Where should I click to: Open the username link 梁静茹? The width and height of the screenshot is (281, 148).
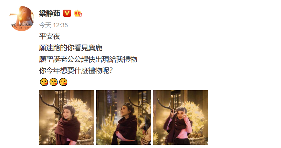tap(50, 13)
